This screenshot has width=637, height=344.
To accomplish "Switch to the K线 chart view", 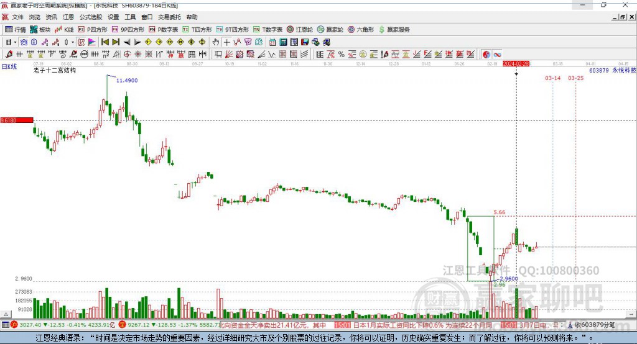I will [64, 30].
